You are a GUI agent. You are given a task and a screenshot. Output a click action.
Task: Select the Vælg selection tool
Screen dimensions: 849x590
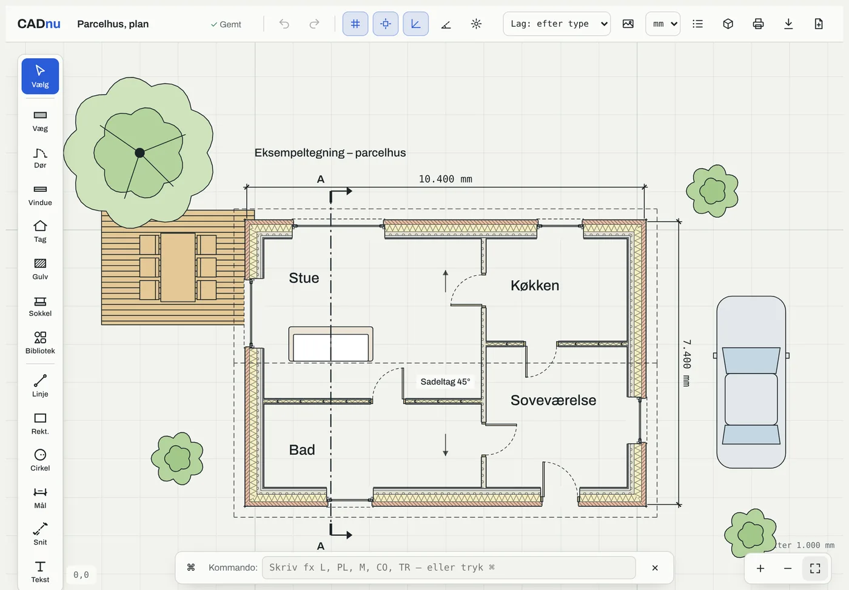(40, 76)
